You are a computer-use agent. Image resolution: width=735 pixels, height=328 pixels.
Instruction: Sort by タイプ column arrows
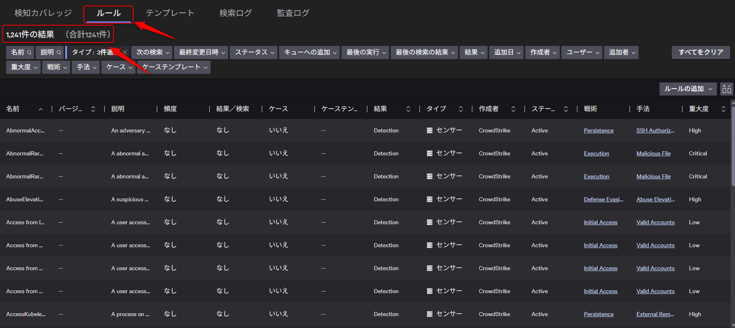pos(461,109)
